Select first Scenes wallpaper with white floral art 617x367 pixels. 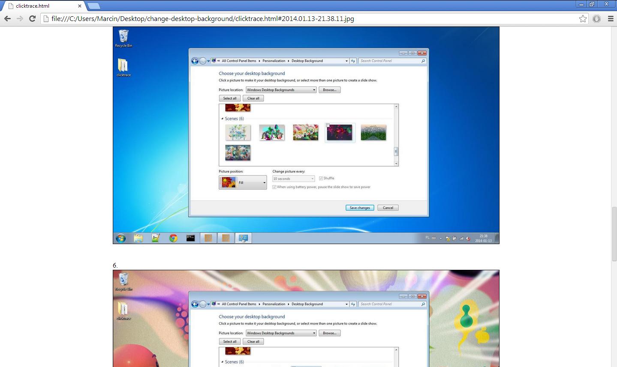pyautogui.click(x=238, y=132)
